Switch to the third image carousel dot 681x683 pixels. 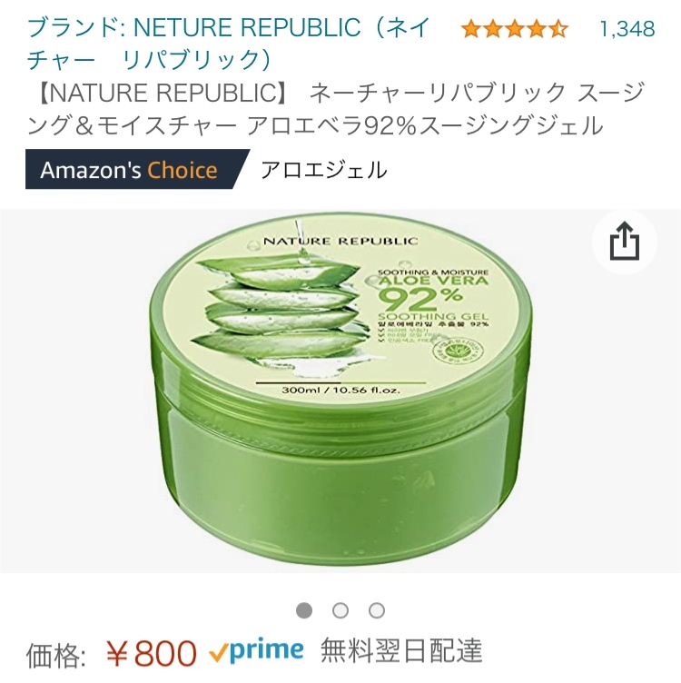377,610
